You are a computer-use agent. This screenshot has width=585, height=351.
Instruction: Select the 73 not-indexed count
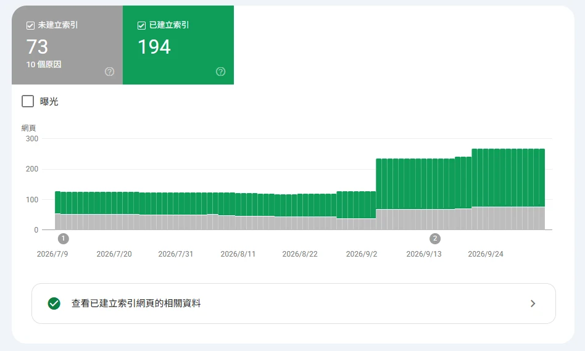[x=37, y=47]
